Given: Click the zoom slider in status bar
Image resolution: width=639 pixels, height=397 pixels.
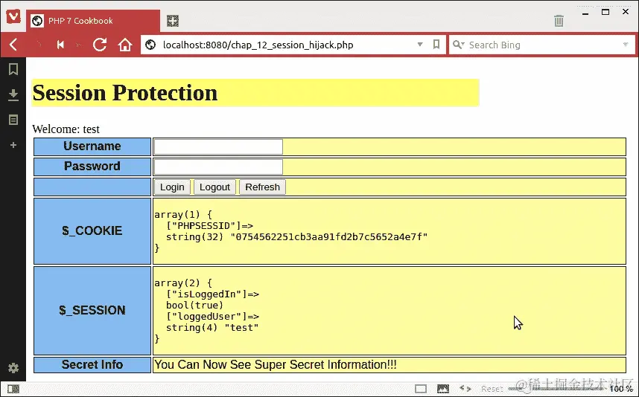Looking at the screenshot, I should pos(556,390).
